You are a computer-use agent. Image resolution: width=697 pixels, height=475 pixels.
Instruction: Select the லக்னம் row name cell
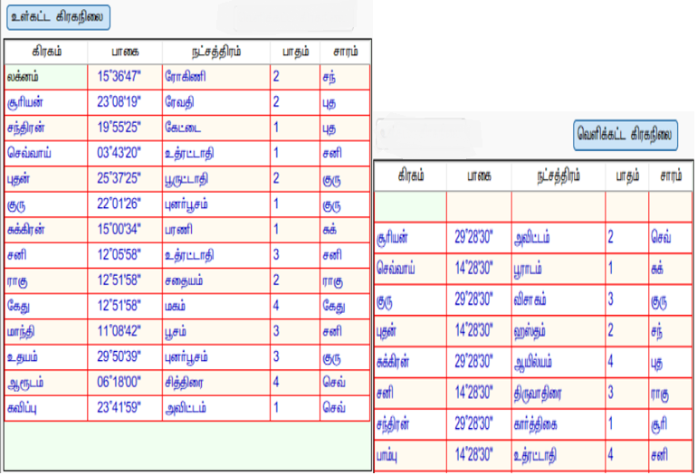(46, 77)
